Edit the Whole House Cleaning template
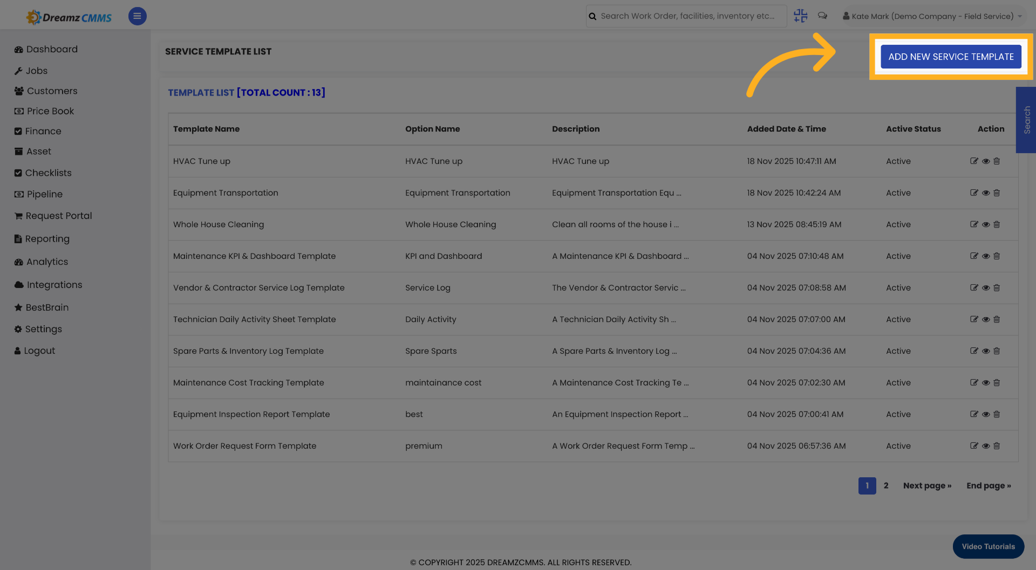 pyautogui.click(x=974, y=224)
